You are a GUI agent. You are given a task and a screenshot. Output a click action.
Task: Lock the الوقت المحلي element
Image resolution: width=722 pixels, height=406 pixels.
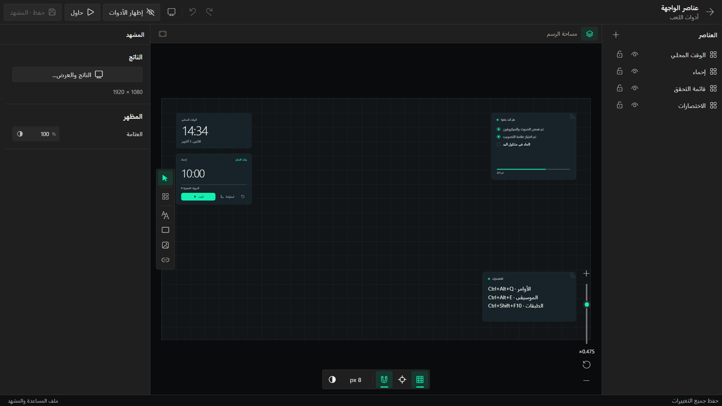tap(620, 55)
